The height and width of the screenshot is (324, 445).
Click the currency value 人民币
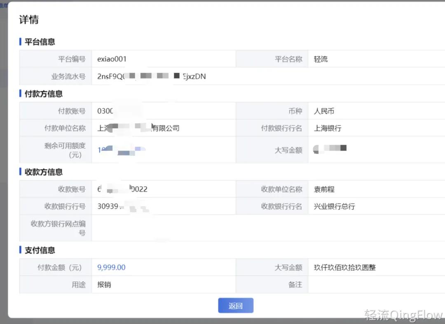pos(324,111)
